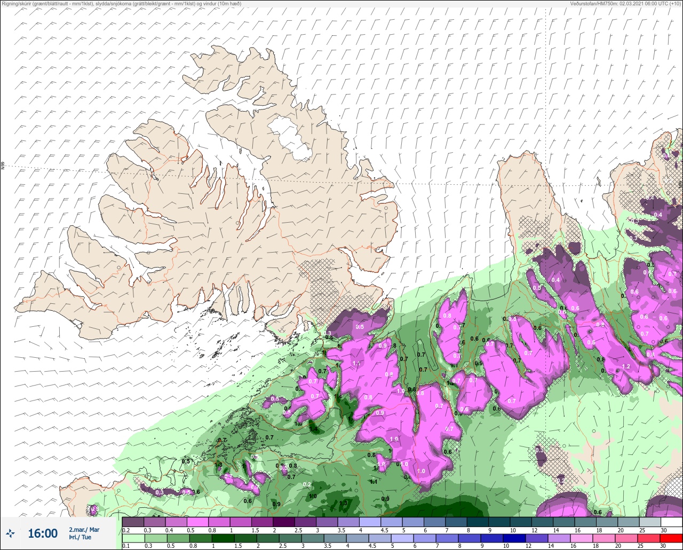Click the 1.3 precipitation value in dark green area
The width and height of the screenshot is (683, 550).
click(x=343, y=502)
